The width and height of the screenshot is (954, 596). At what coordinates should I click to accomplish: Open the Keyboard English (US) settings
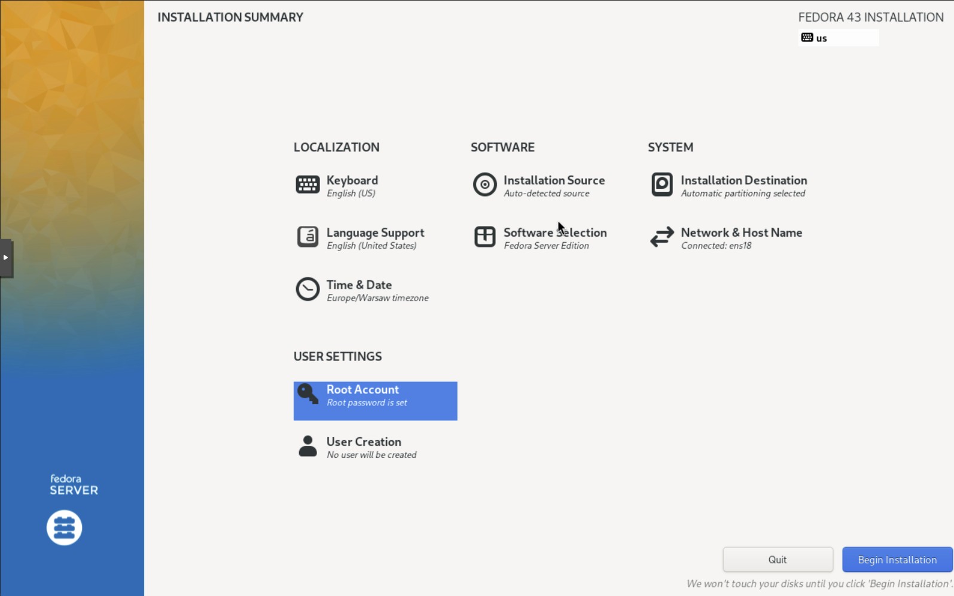point(351,194)
